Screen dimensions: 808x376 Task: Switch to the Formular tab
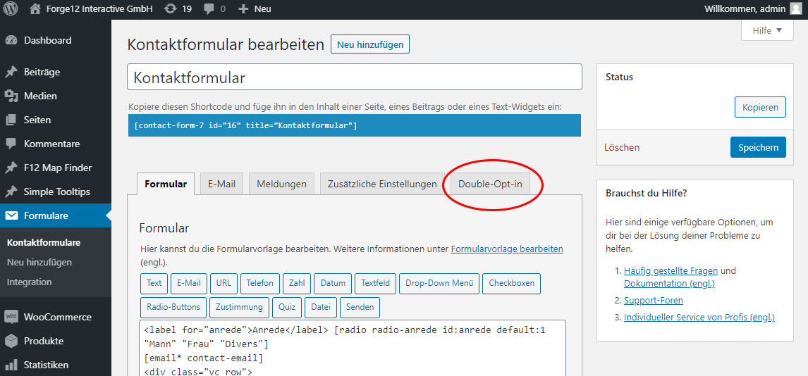pos(166,184)
